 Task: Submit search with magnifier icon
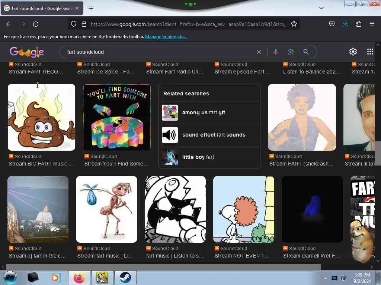pyautogui.click(x=306, y=52)
